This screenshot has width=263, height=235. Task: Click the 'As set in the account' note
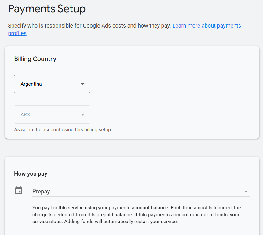(62, 129)
